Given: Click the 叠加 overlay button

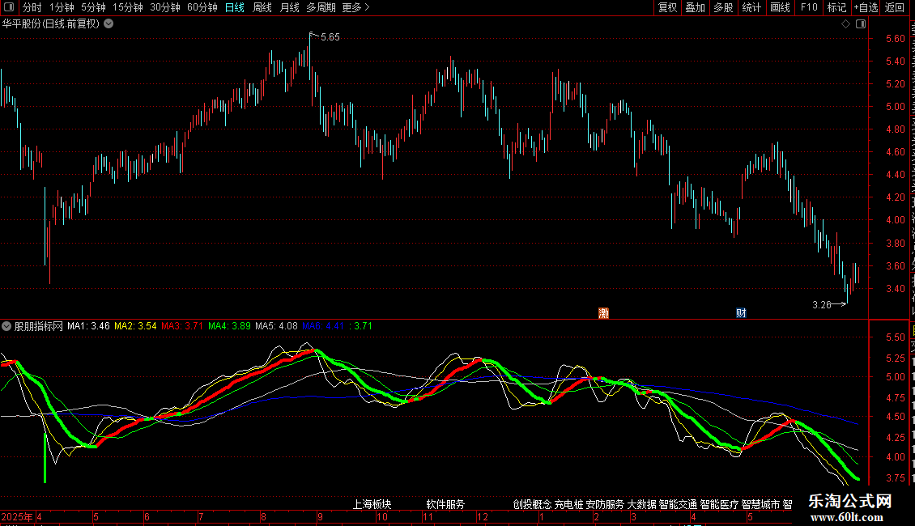Looking at the screenshot, I should [x=696, y=7].
